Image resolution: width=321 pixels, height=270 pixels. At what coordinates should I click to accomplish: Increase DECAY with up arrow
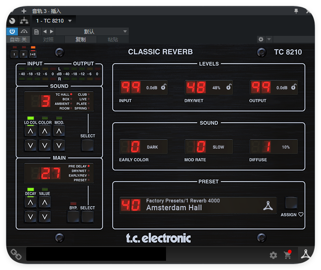click(x=30, y=202)
